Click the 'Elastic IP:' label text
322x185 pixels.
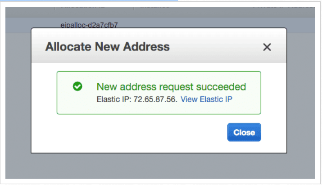pos(114,99)
